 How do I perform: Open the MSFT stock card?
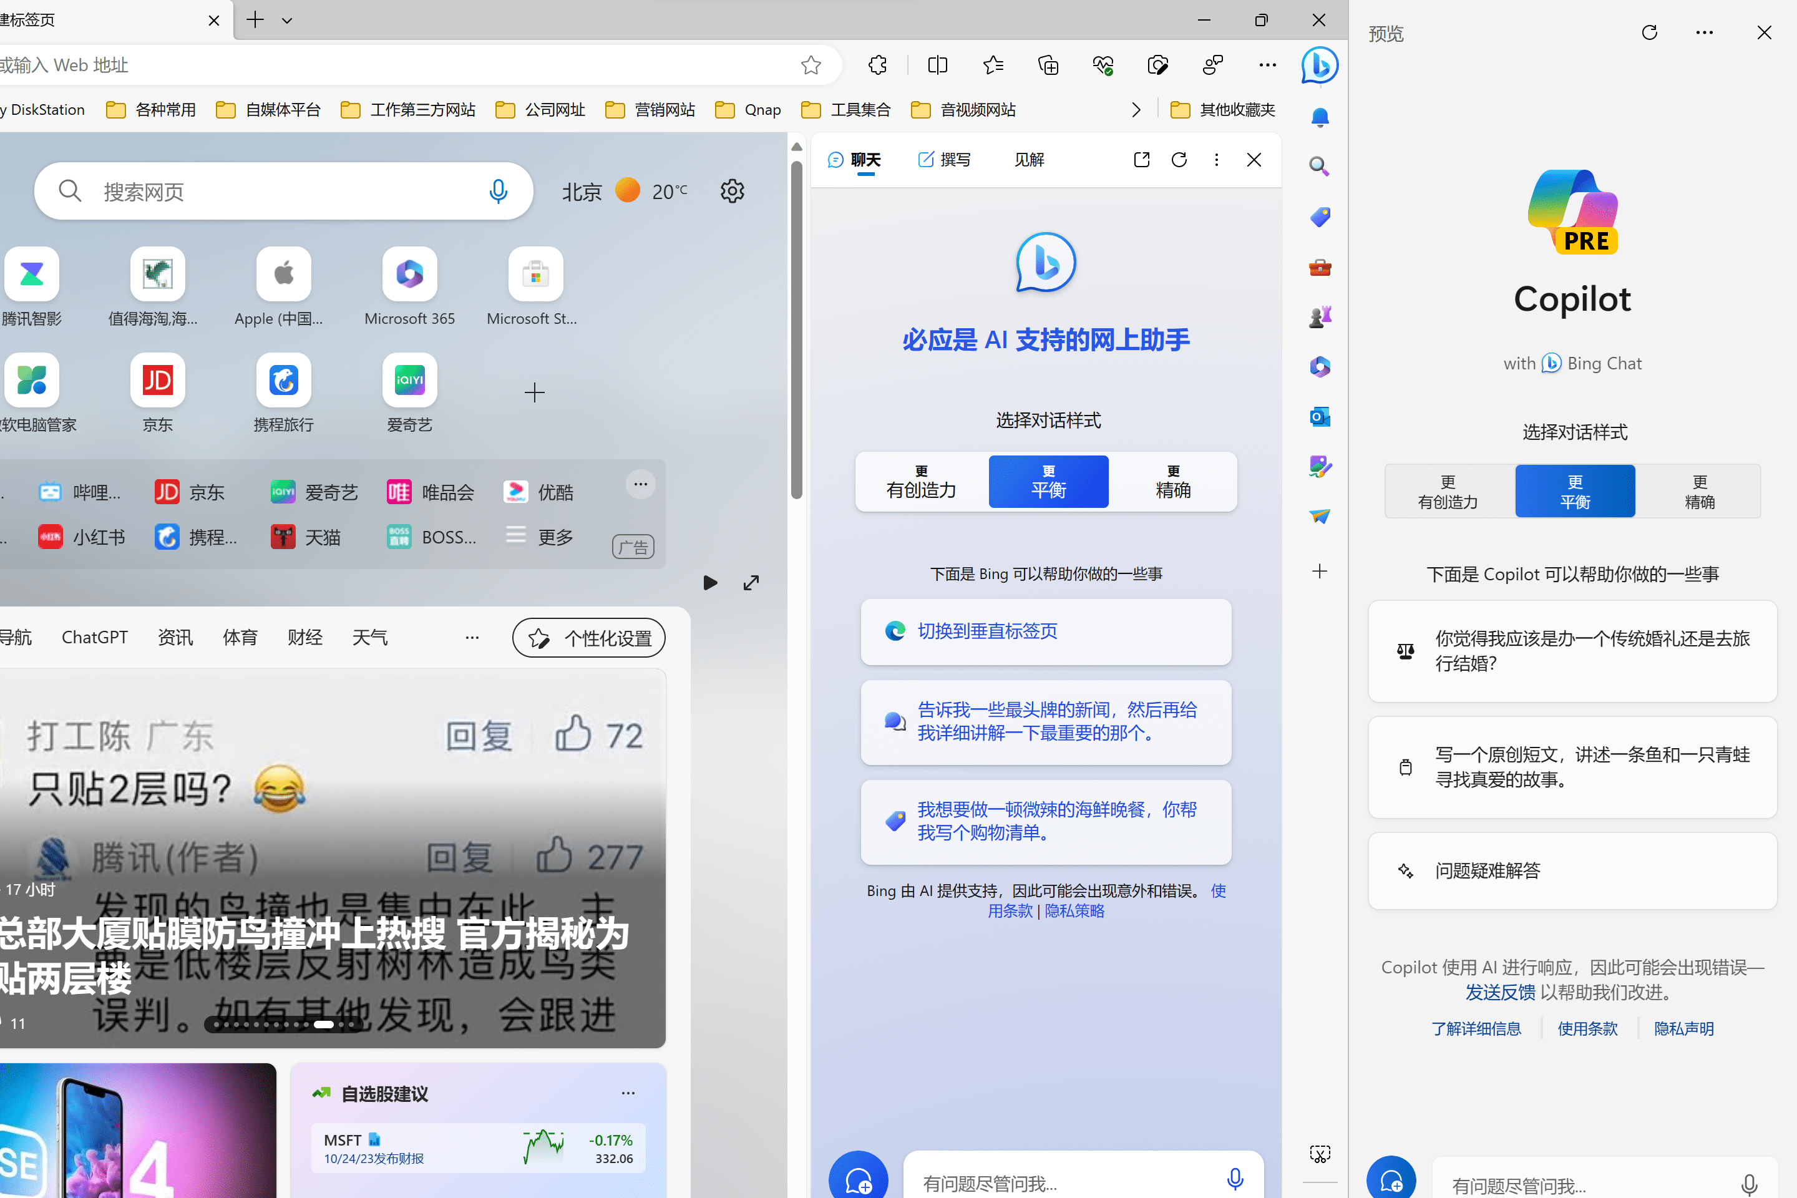[479, 1147]
